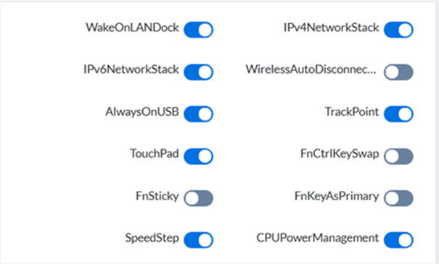439x264 pixels.
Task: Turn off the TrackPoint switch
Action: (x=398, y=114)
